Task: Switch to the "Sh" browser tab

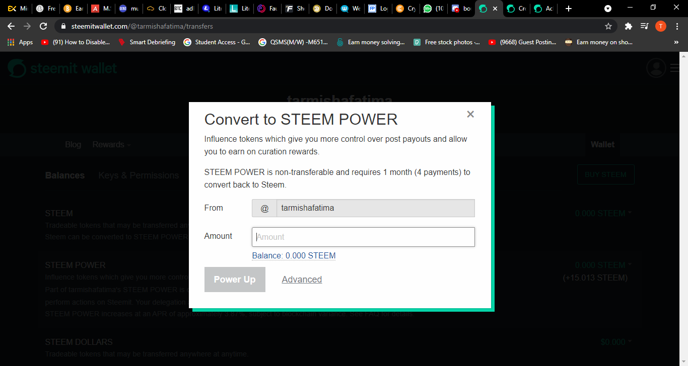Action: coord(295,9)
